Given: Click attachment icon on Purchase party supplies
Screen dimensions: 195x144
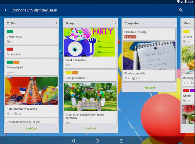Looking at the screenshot, I should (x=8, y=114).
